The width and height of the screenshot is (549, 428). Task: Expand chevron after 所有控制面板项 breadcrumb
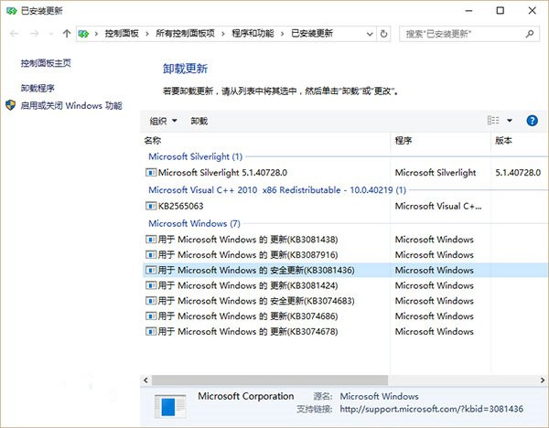tap(222, 34)
